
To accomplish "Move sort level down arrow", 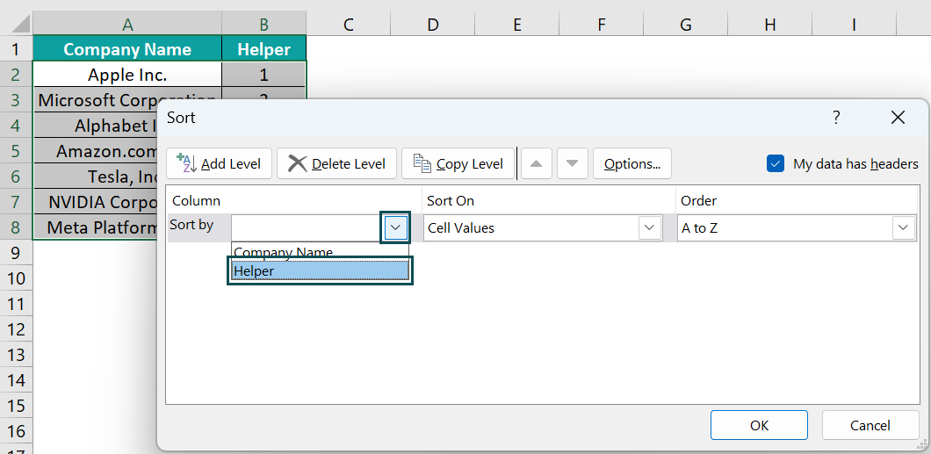I will tap(573, 164).
